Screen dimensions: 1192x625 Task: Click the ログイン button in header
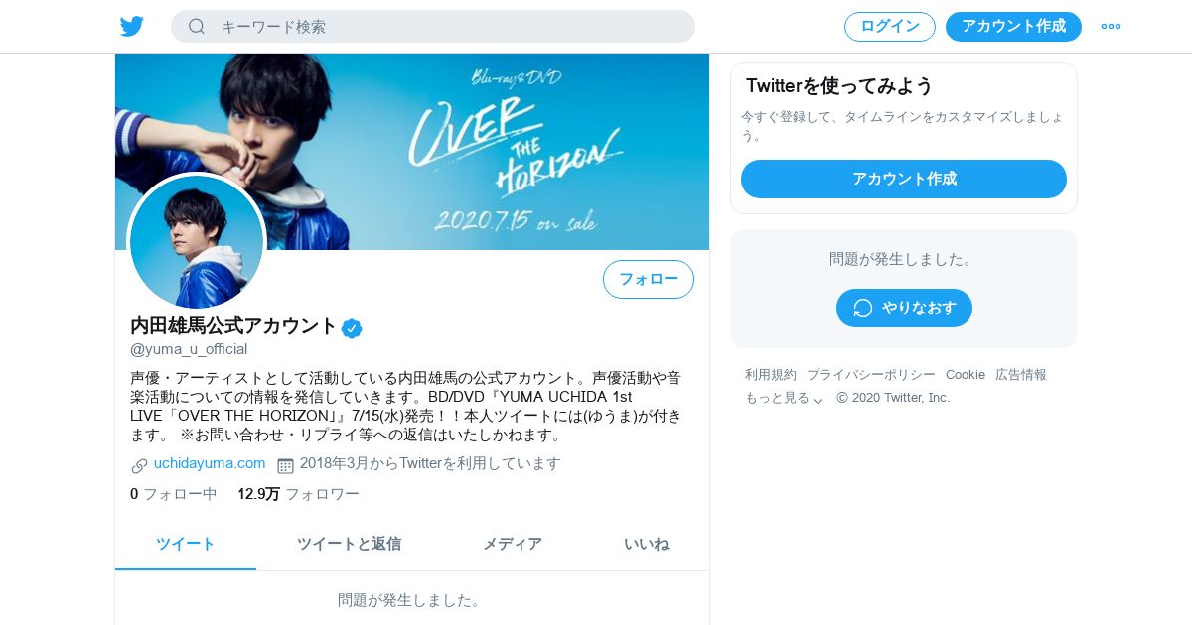890,27
